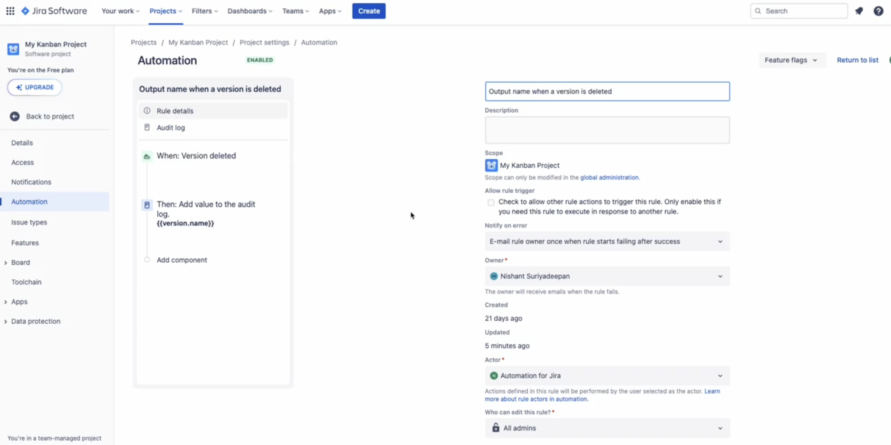Select Notifications in the sidebar
Image resolution: width=891 pixels, height=445 pixels.
click(31, 182)
